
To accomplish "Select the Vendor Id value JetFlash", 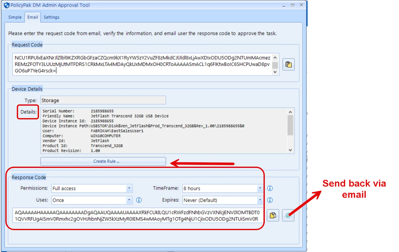I will [100, 141].
